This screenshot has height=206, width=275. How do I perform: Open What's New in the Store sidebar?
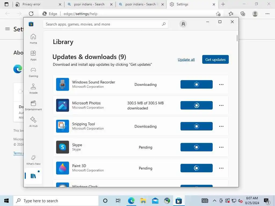pyautogui.click(x=33, y=160)
